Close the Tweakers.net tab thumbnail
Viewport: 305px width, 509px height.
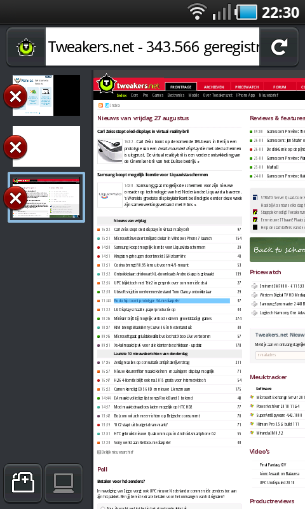[15, 198]
